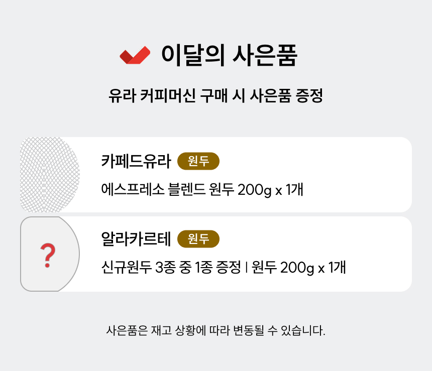Select the mesh-pattern thumbnail beside 카페드유라
Image resolution: width=432 pixels, height=371 pixels.
click(x=49, y=174)
